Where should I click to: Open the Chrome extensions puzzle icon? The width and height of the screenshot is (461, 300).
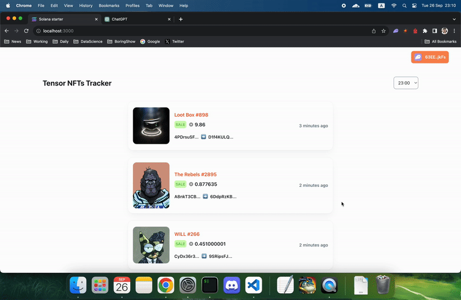425,31
